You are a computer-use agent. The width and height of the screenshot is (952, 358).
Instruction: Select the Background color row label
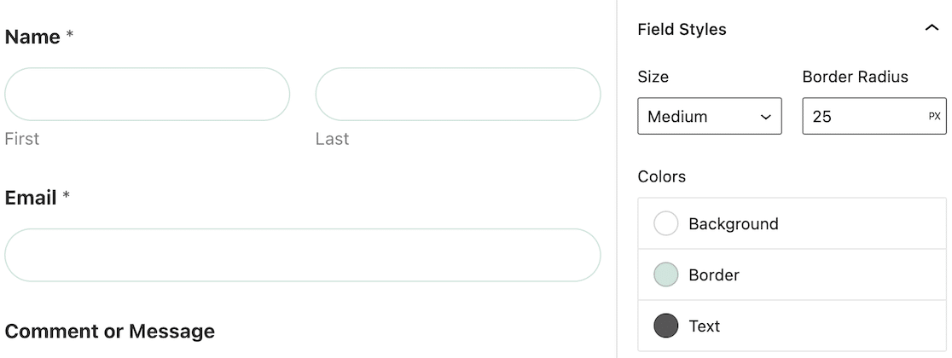click(x=734, y=224)
